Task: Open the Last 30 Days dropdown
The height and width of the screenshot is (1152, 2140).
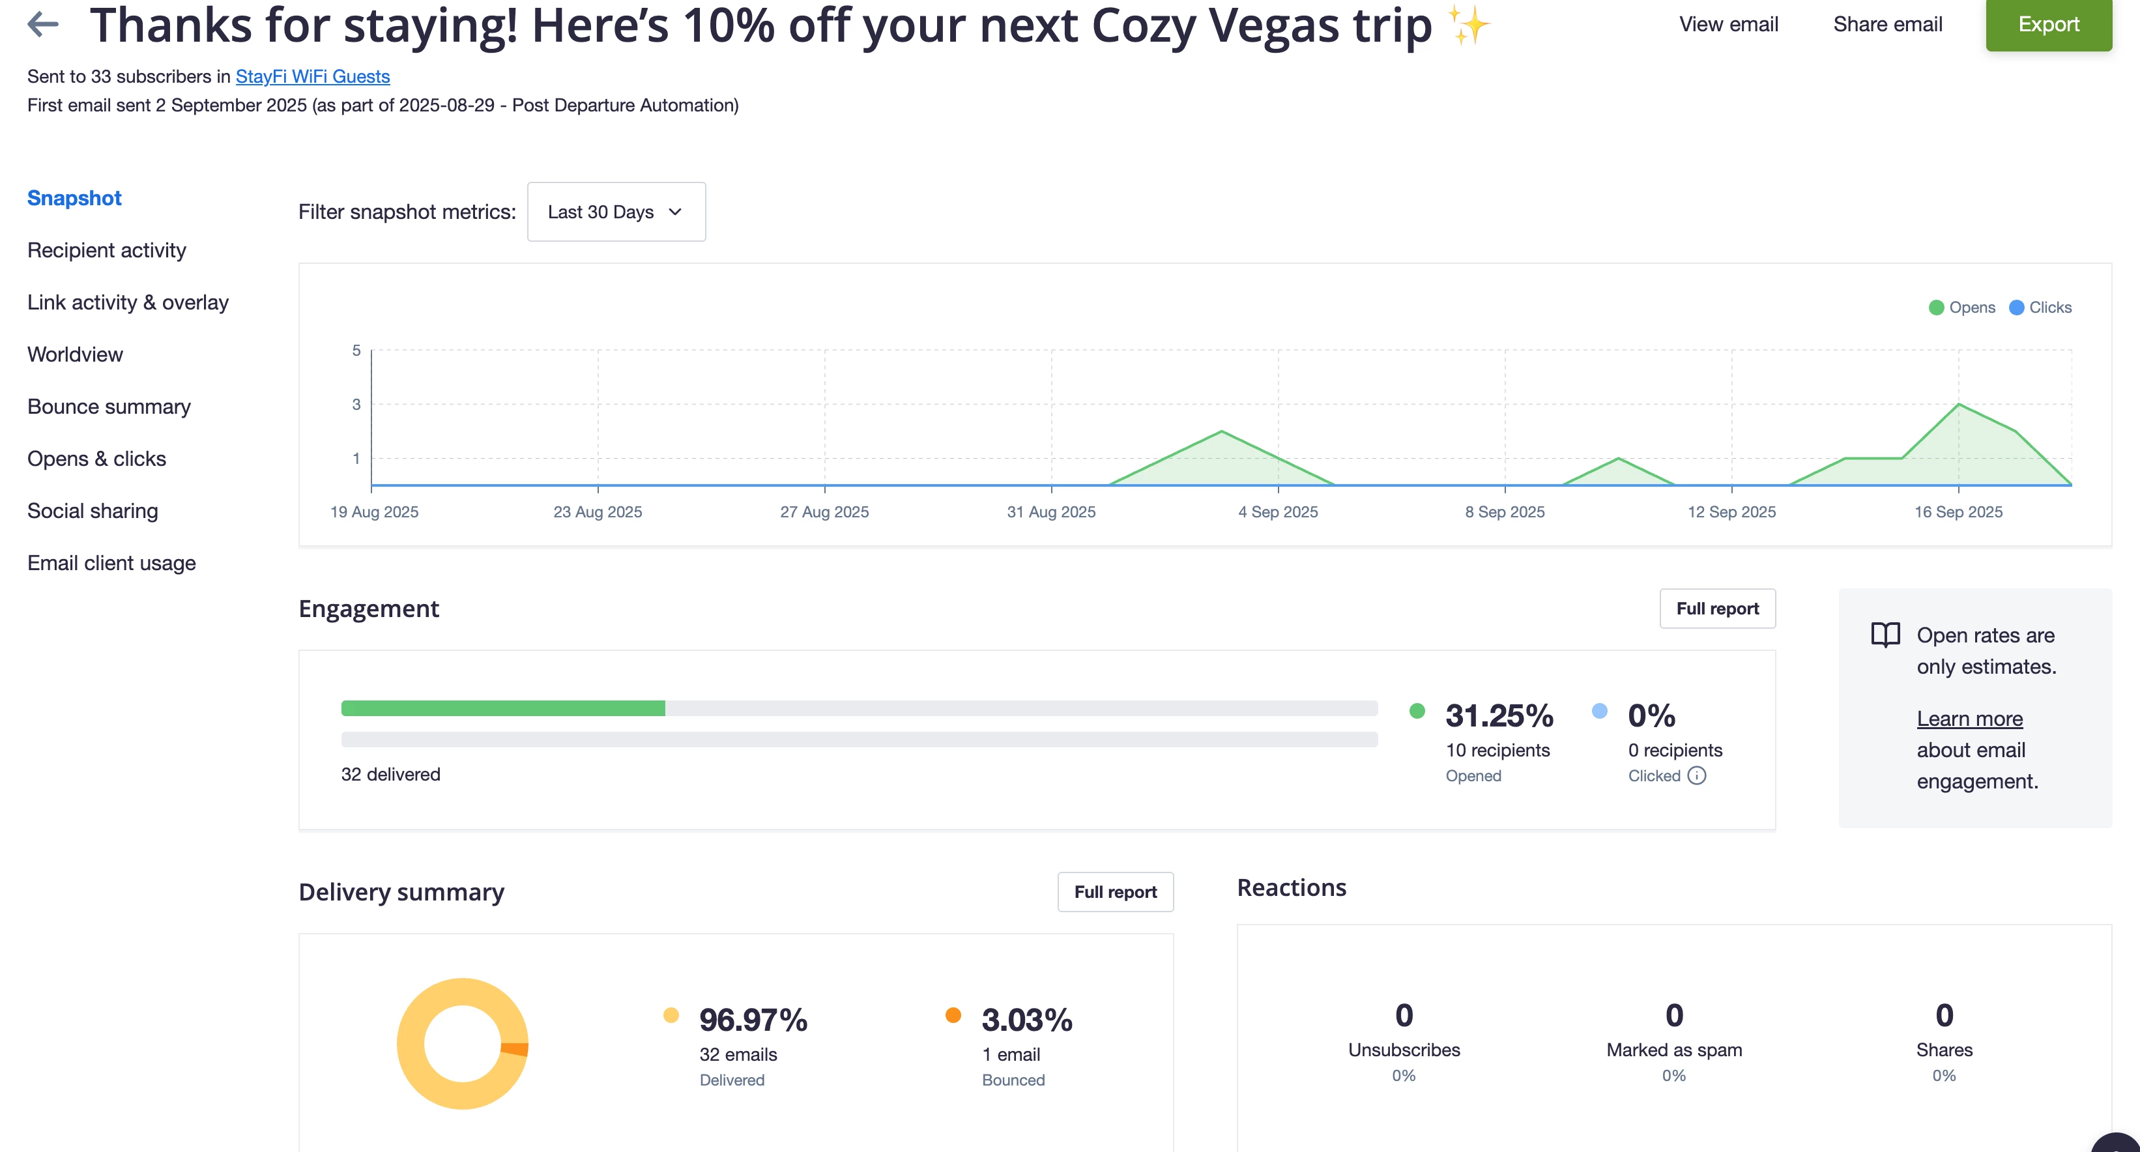Action: tap(616, 212)
